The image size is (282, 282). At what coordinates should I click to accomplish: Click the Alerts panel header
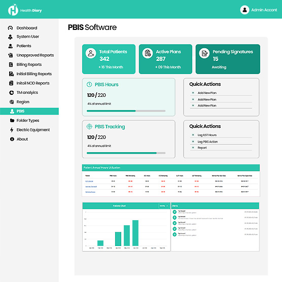point(215,206)
